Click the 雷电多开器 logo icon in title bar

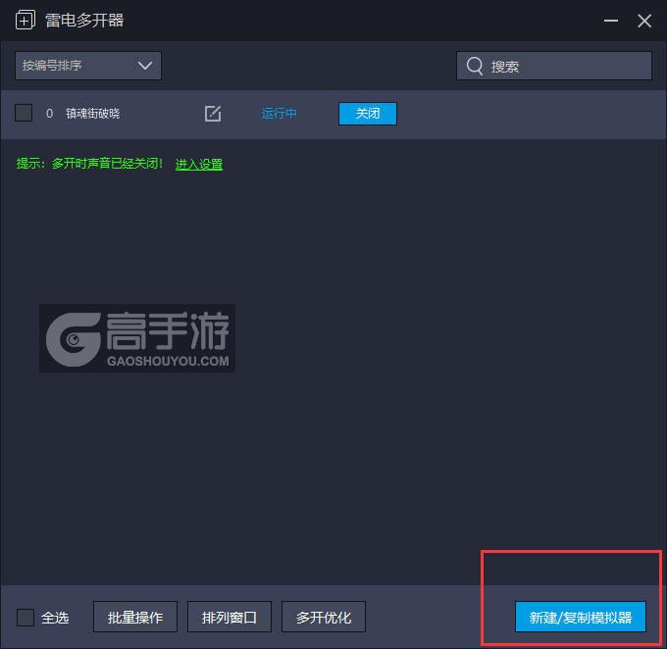coord(26,20)
